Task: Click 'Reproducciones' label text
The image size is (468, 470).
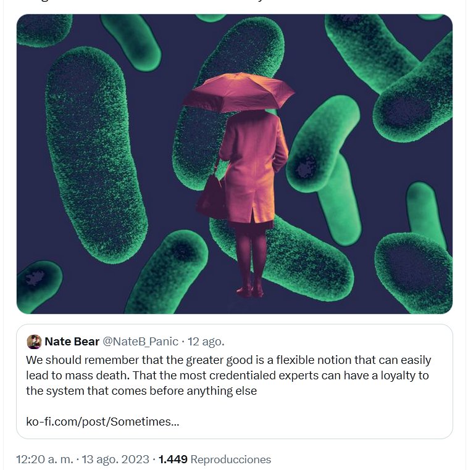Action: point(230,460)
